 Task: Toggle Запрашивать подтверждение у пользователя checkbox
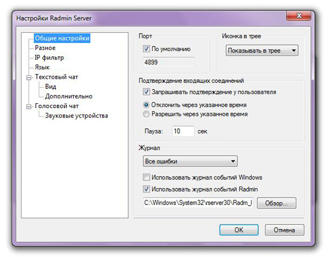(146, 92)
